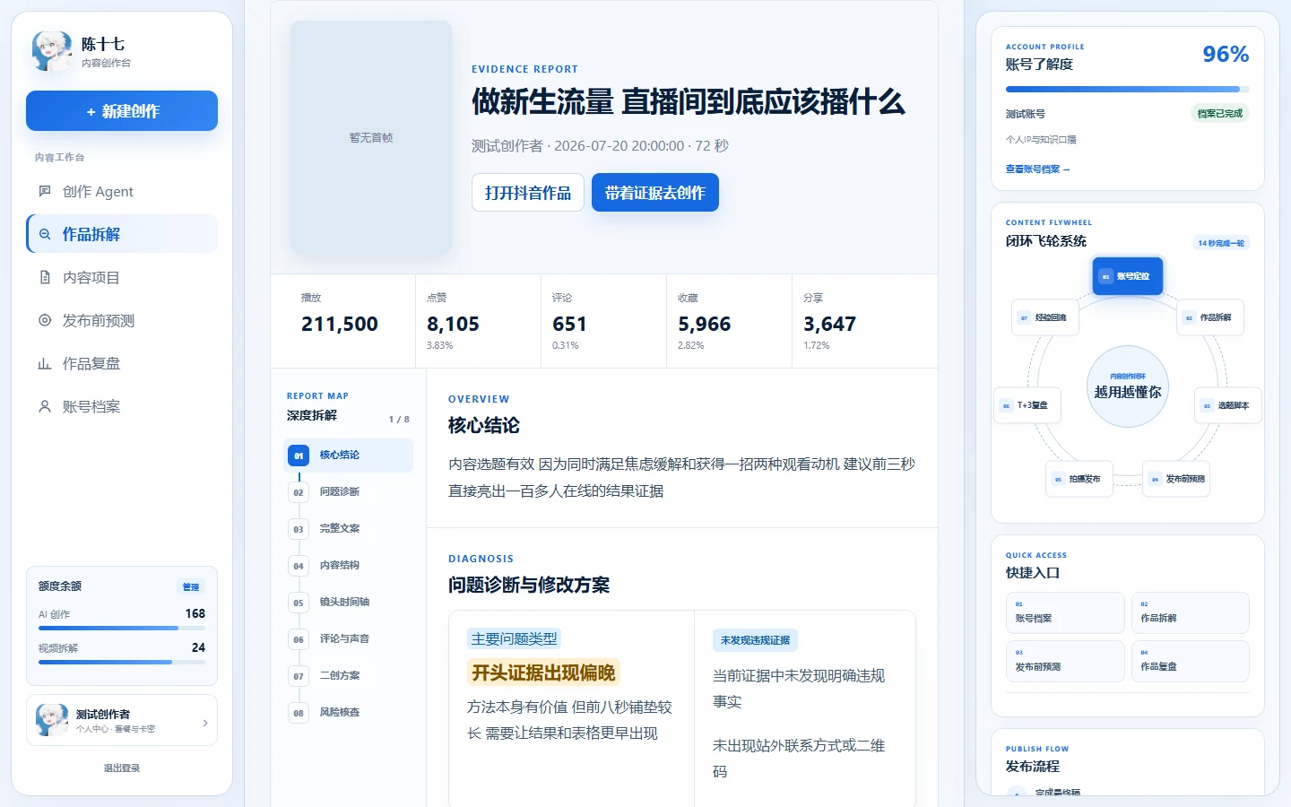Click the 拍摄发布 flywheel node
1291x807 pixels.
tap(1079, 479)
